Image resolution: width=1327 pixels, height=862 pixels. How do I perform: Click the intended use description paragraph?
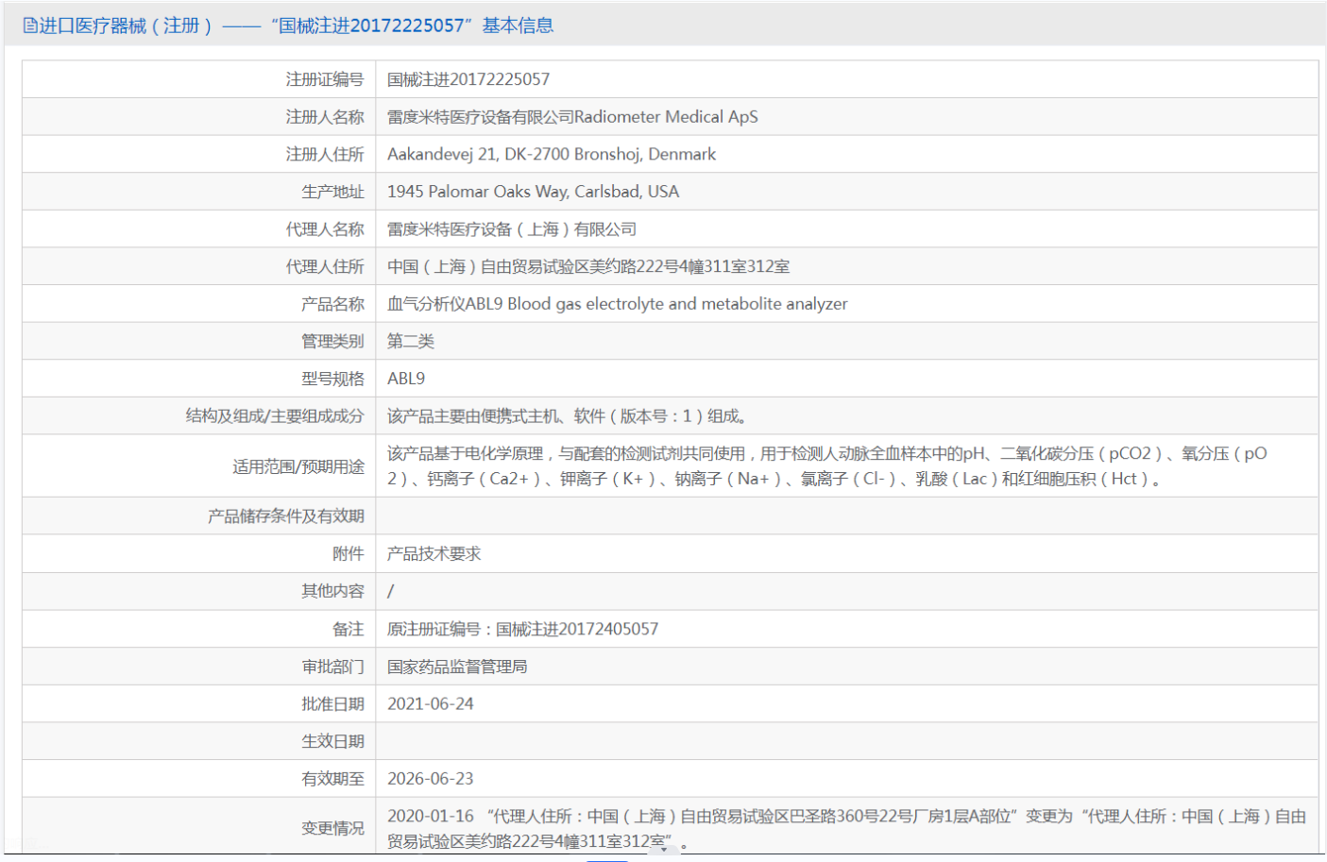tap(826, 465)
